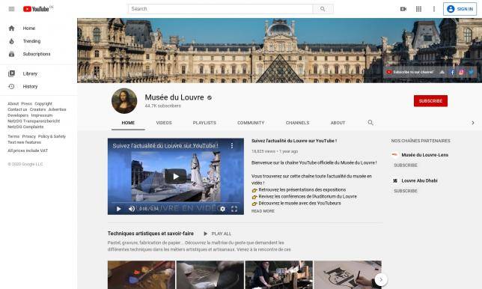
Task: Open Instagram link on channel banner
Action: pos(461,72)
